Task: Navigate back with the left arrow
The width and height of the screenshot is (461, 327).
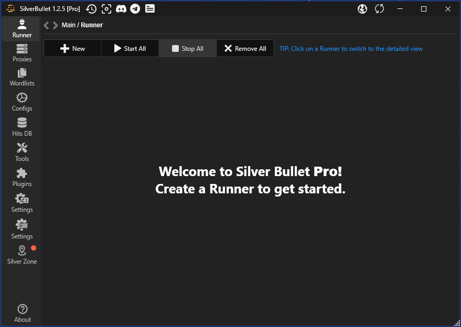Action: pyautogui.click(x=46, y=25)
